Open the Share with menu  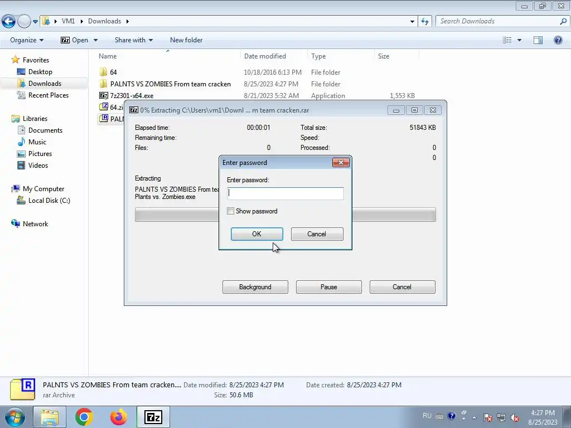pyautogui.click(x=134, y=40)
